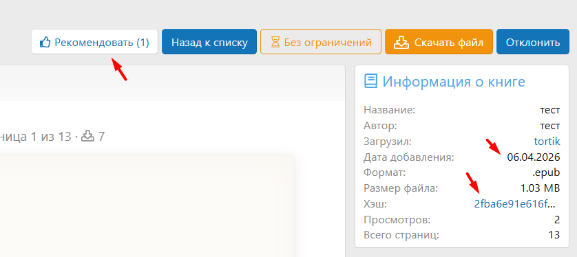577x257 pixels.
Task: Click the format value .epub
Action: point(546,172)
